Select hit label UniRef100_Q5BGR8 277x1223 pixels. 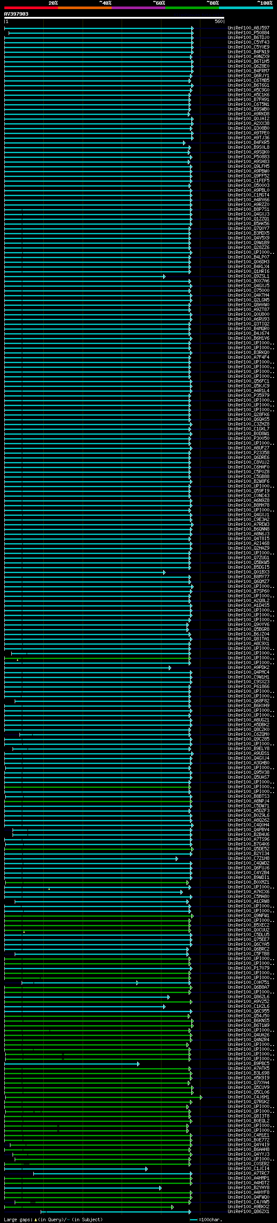point(248,629)
